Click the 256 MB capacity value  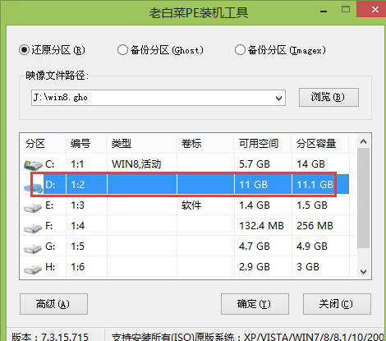pos(315,226)
